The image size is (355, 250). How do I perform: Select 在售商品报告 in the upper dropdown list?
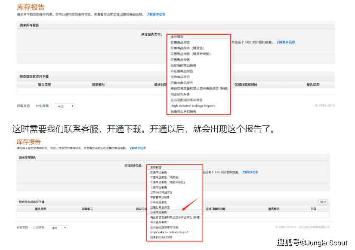[180, 42]
